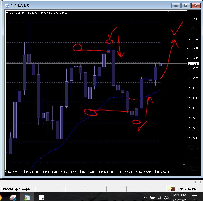
Task: Click the 1.14310 price axis label
Action: (194, 98)
